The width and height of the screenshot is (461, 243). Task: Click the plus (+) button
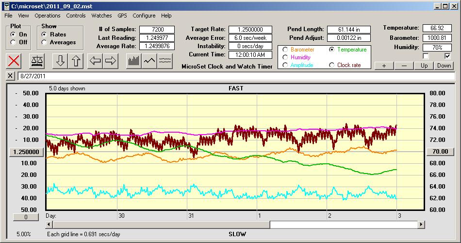pyautogui.click(x=384, y=66)
